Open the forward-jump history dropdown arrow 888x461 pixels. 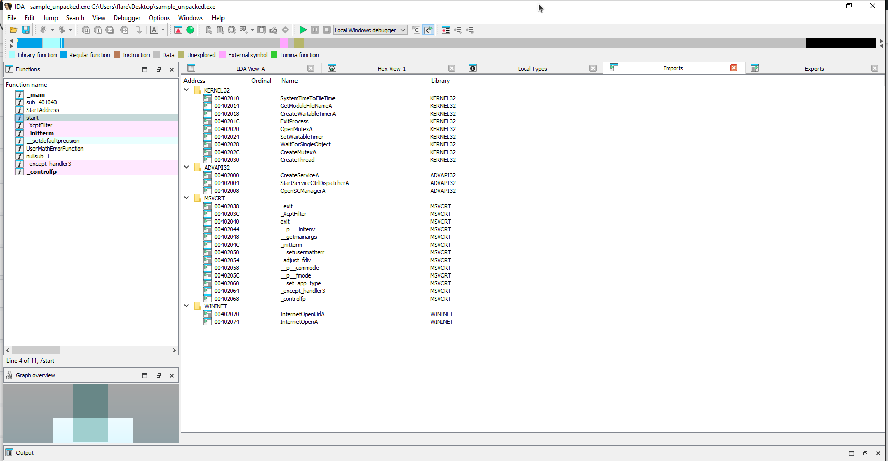click(x=71, y=30)
